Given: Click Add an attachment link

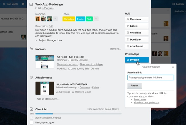Looking at the screenshot, I should [x=48, y=99].
